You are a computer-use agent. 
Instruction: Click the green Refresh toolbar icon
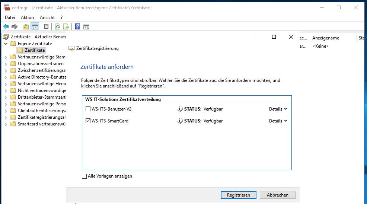(x=58, y=27)
